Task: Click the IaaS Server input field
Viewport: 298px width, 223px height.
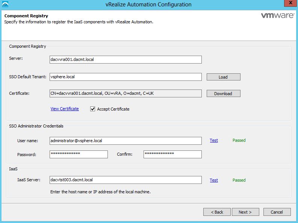Action: click(126, 180)
